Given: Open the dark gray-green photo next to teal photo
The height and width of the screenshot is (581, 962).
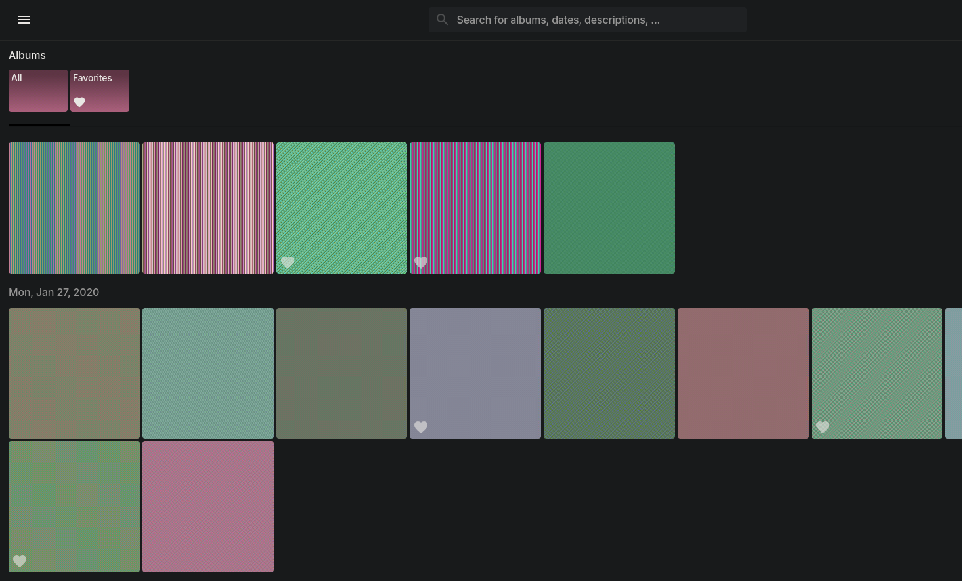Looking at the screenshot, I should point(341,373).
